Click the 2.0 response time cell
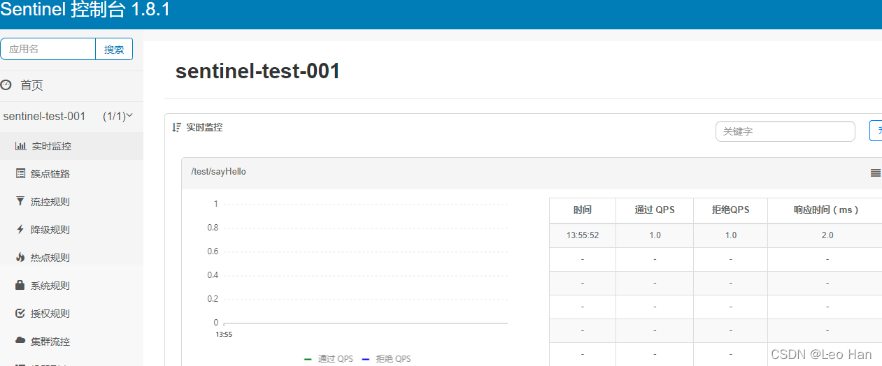This screenshot has height=366, width=882. tap(825, 235)
